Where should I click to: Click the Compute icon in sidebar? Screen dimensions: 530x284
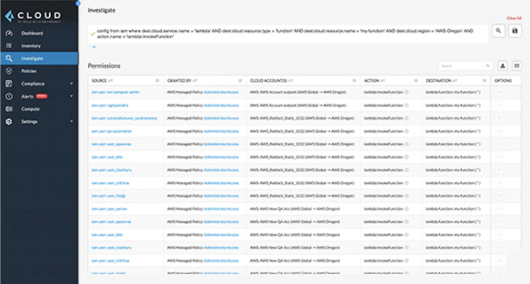9,109
